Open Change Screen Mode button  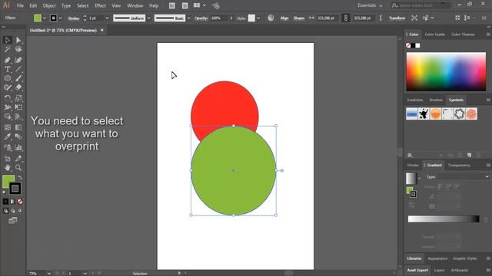pos(13,221)
